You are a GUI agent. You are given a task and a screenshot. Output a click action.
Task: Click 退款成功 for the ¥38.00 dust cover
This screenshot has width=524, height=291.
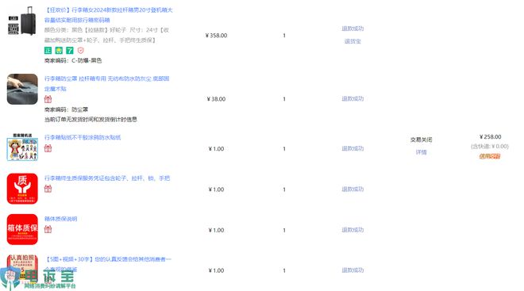(x=353, y=98)
